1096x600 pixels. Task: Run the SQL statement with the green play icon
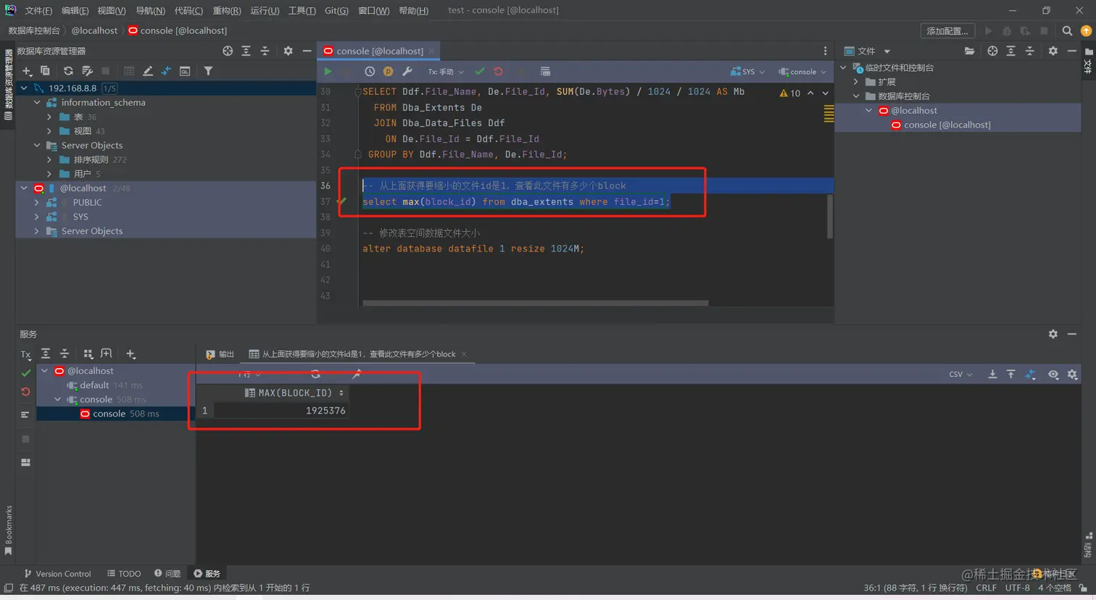pos(328,72)
